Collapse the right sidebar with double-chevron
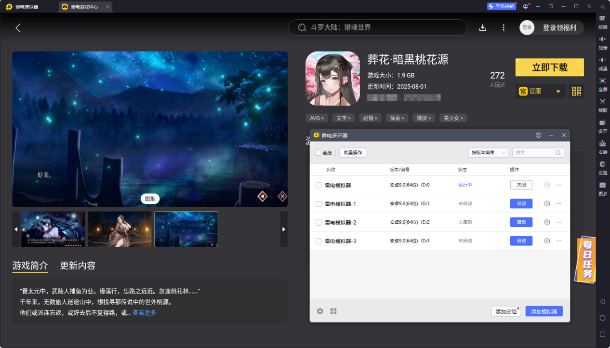610x348 pixels. click(602, 6)
